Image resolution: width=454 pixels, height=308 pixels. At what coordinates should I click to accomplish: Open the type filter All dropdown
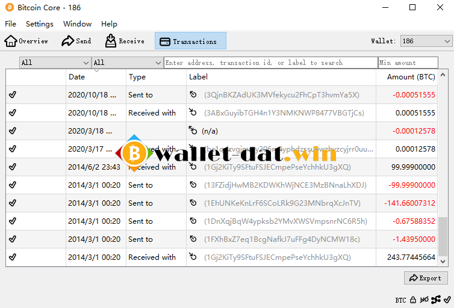127,63
